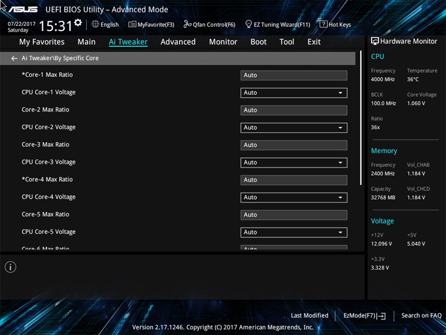This screenshot has height=335, width=446.
Task: Click the BIOS version copyright text
Action: pos(223,328)
